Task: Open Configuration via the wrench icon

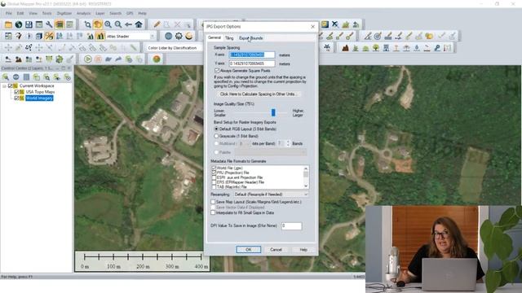Action: click(49, 24)
